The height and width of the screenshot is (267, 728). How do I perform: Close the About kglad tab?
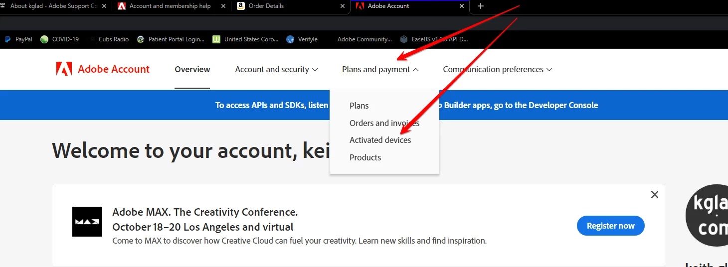[104, 6]
